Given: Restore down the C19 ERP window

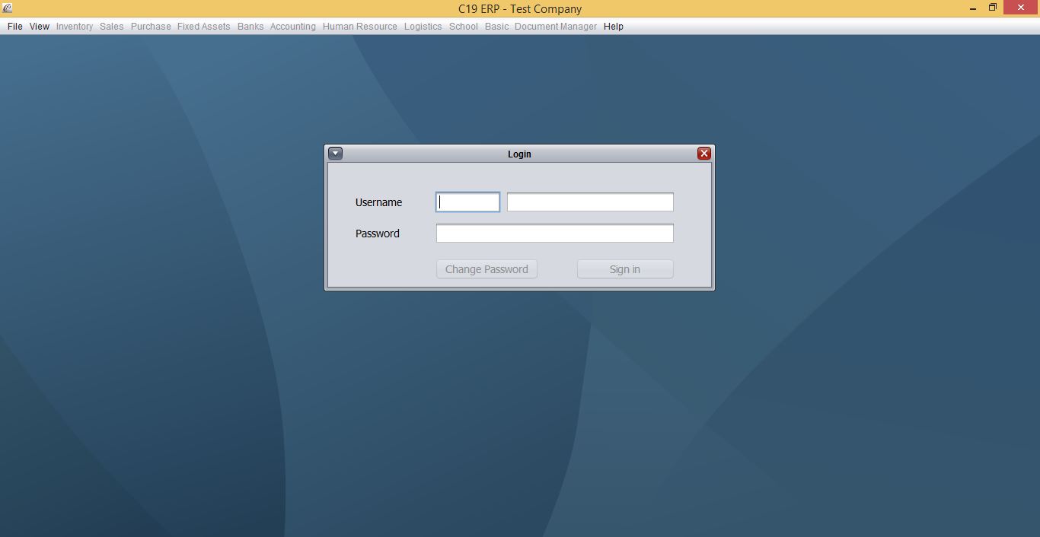Looking at the screenshot, I should coord(993,8).
